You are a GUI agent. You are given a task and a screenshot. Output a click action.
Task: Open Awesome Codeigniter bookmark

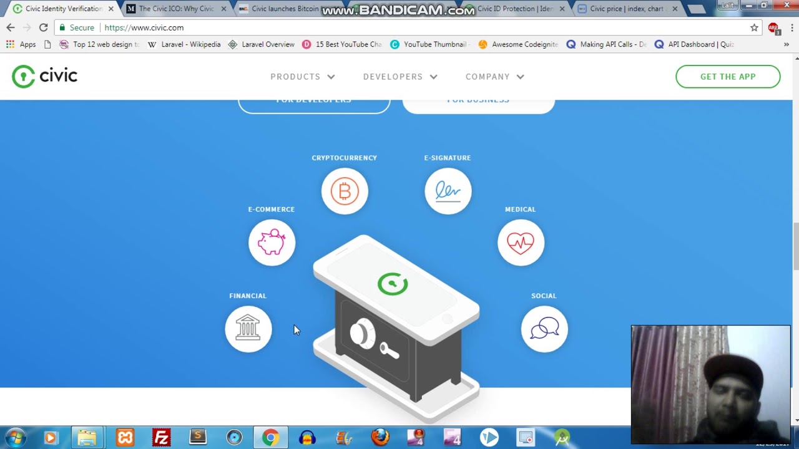point(518,44)
